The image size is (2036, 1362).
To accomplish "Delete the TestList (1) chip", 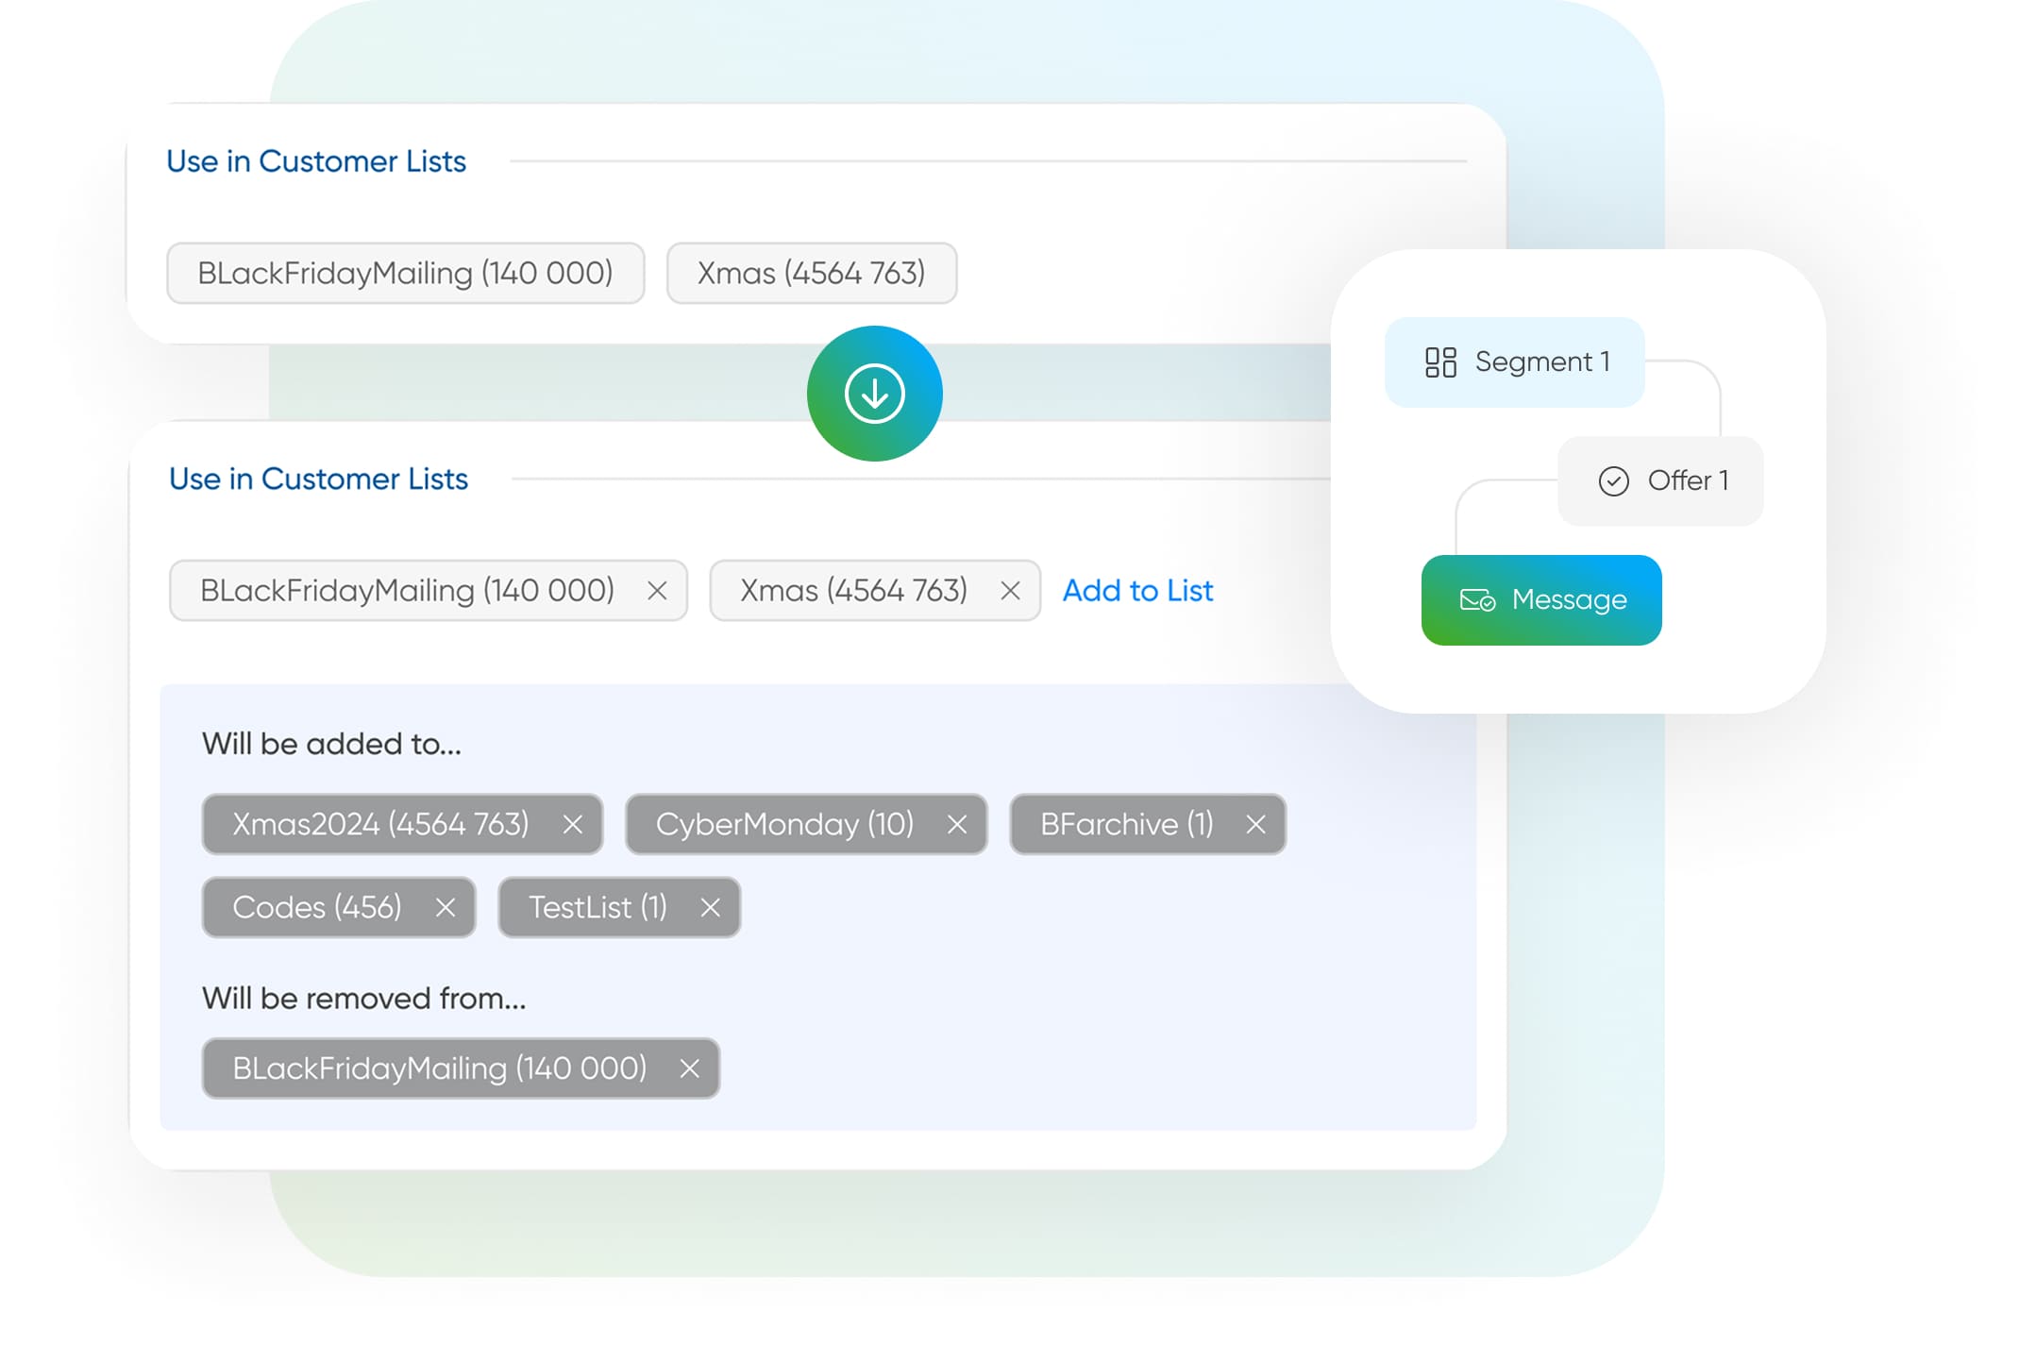I will click(710, 908).
